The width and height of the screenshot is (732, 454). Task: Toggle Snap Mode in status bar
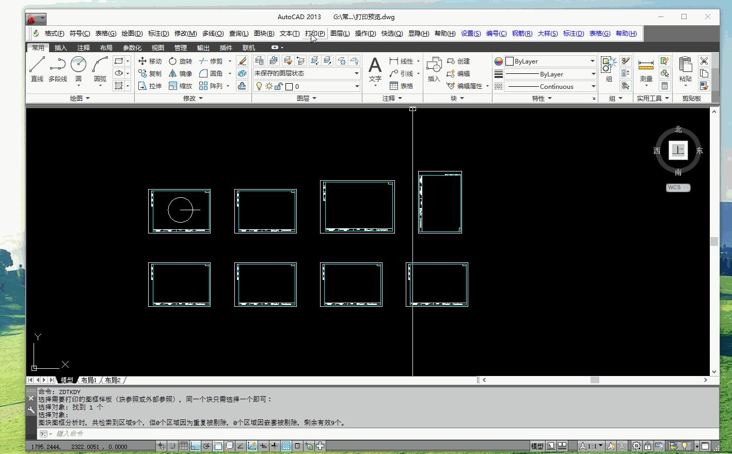pyautogui.click(x=172, y=446)
